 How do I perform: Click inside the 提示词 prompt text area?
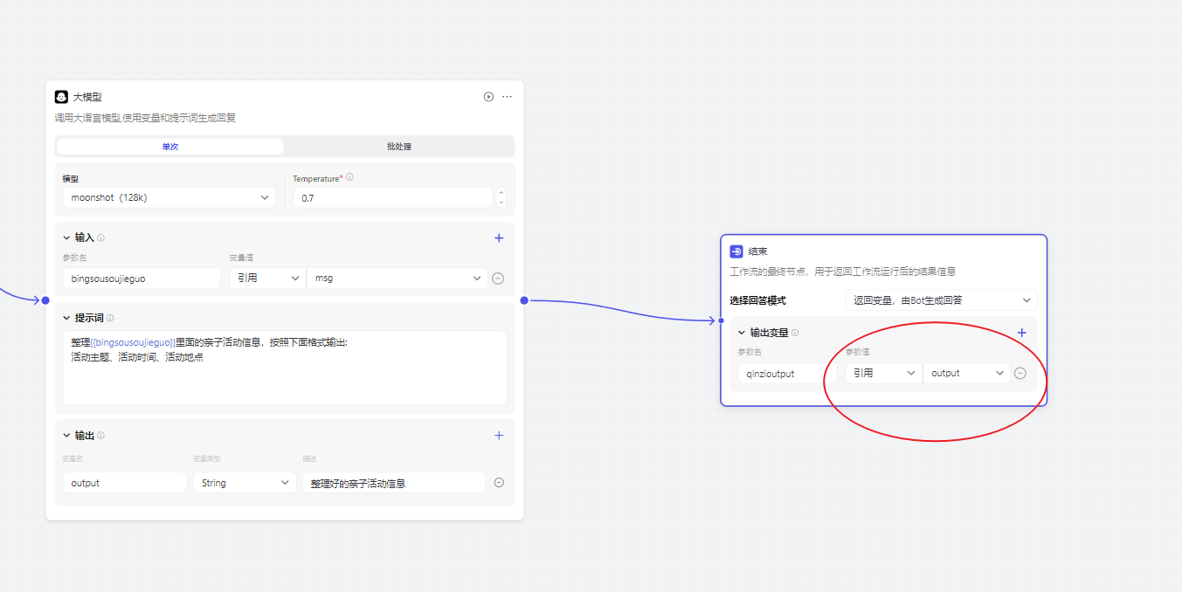pyautogui.click(x=284, y=375)
